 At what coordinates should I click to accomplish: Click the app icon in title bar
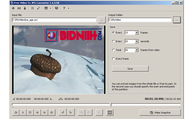pyautogui.click(x=12, y=3)
